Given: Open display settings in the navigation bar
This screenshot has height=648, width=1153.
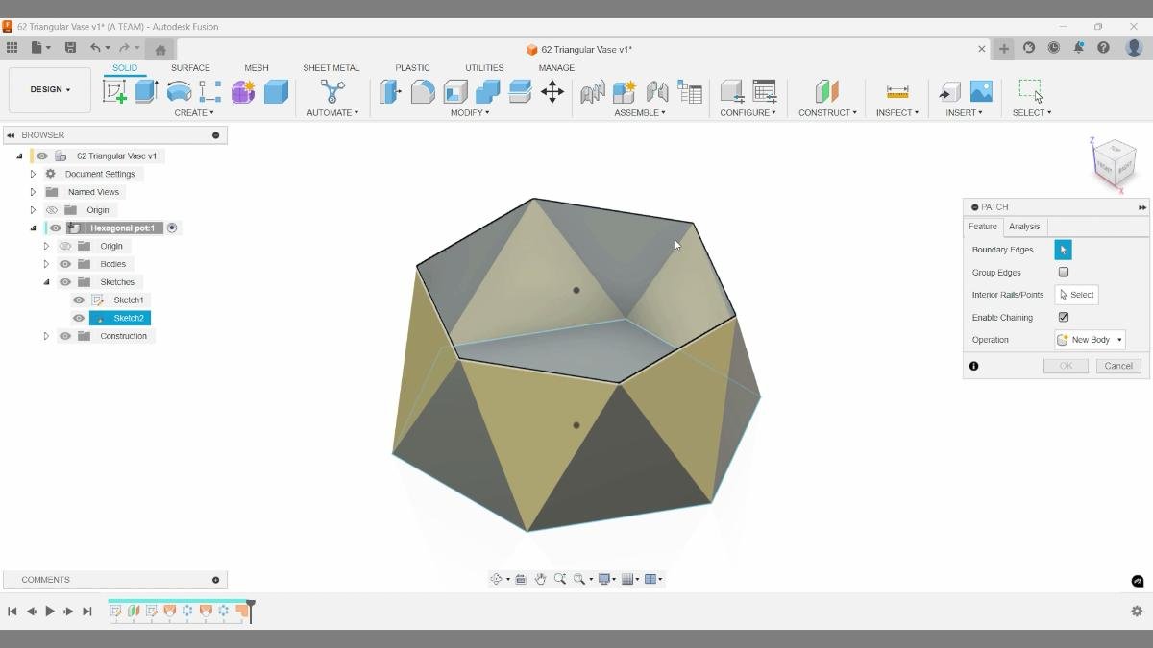Looking at the screenshot, I should coord(604,578).
